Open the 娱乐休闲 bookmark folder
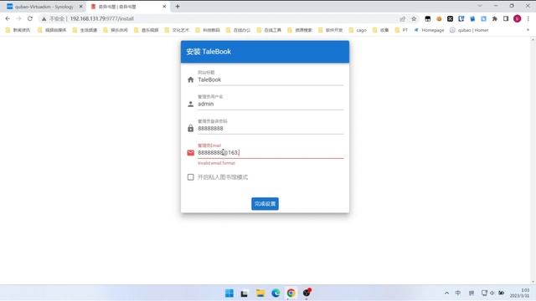The width and height of the screenshot is (536, 301). pyautogui.click(x=116, y=30)
